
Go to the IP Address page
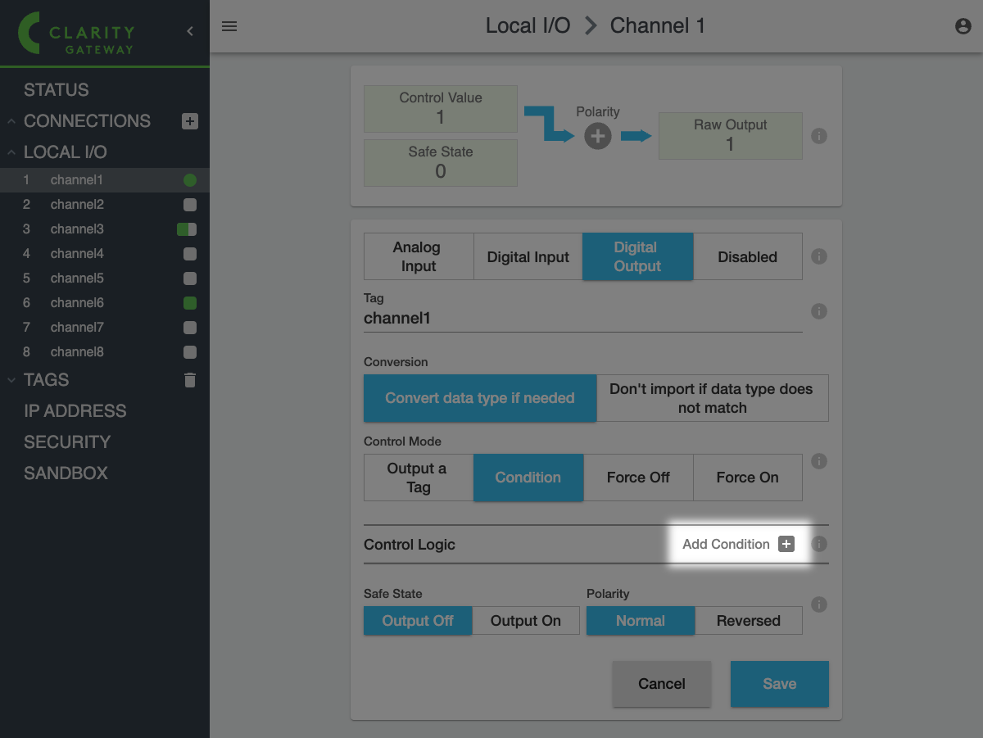75,411
